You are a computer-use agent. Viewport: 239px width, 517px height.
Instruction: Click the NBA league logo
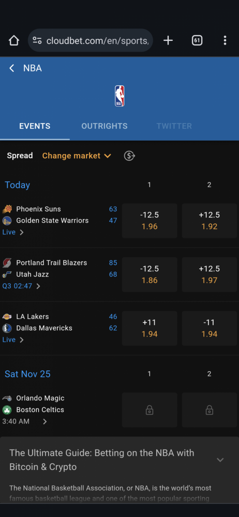click(x=119, y=96)
